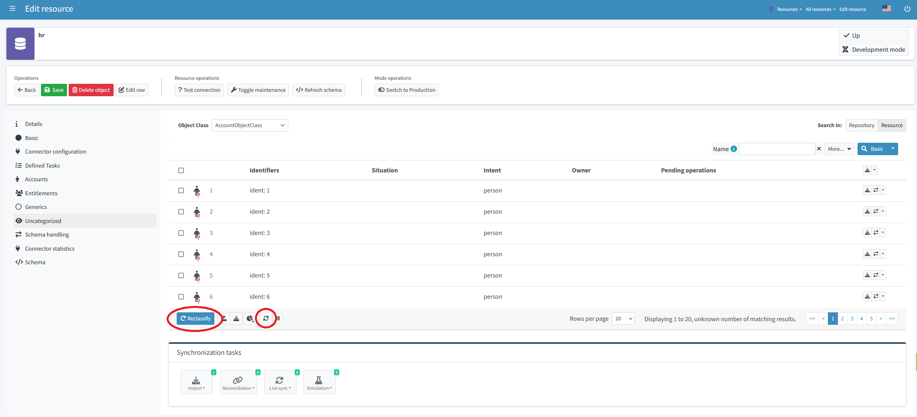Open Schema handling from the sidebar

coord(47,234)
